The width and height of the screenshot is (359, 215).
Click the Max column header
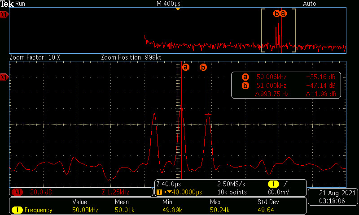(x=215, y=202)
